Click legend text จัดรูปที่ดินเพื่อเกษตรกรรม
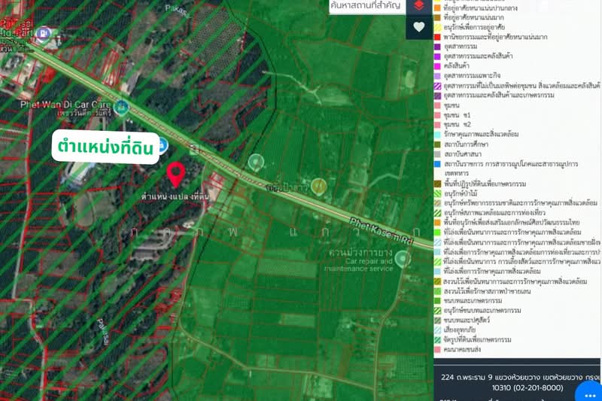 (x=477, y=340)
